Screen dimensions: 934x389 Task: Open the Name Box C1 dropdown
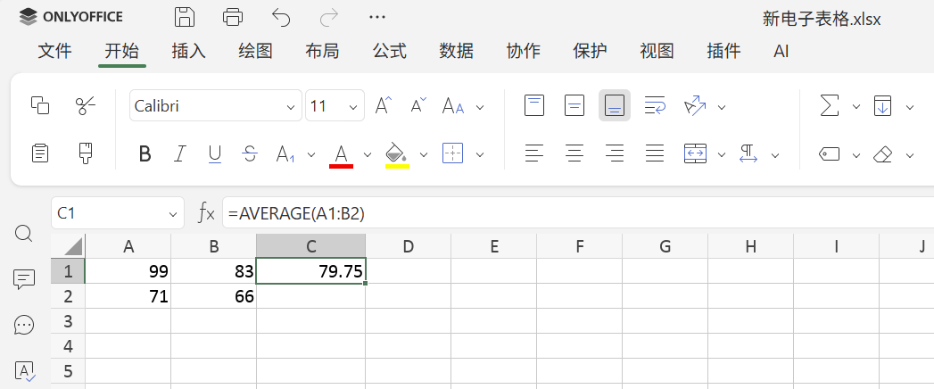(x=173, y=214)
